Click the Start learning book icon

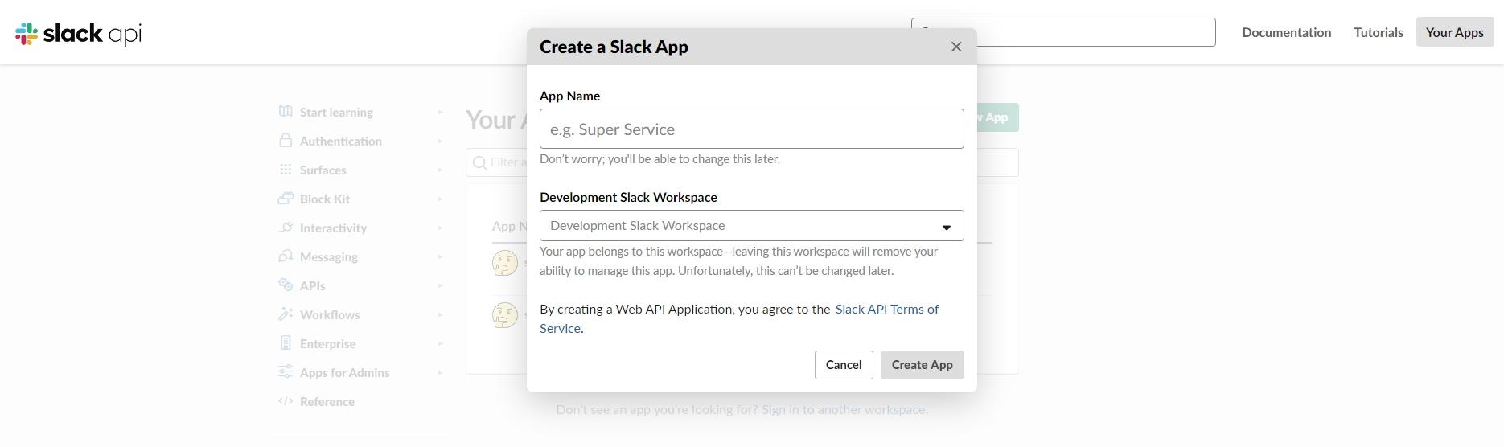(286, 112)
